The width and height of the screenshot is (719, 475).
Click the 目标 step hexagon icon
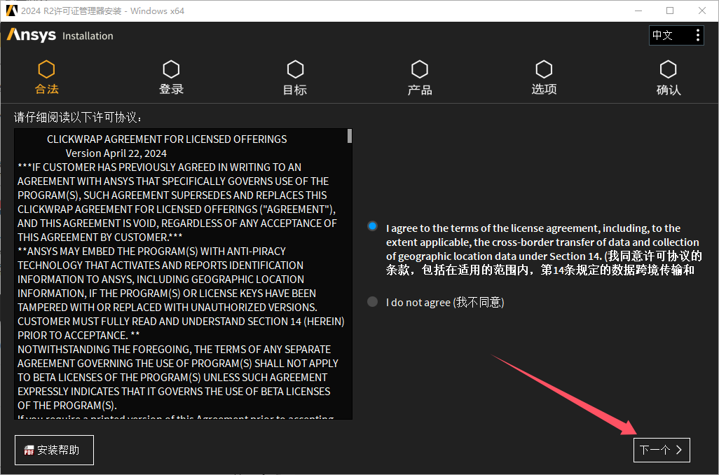pos(295,69)
